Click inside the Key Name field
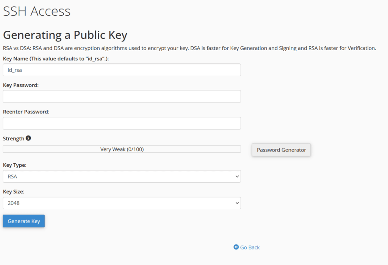The image size is (388, 265). [x=121, y=70]
